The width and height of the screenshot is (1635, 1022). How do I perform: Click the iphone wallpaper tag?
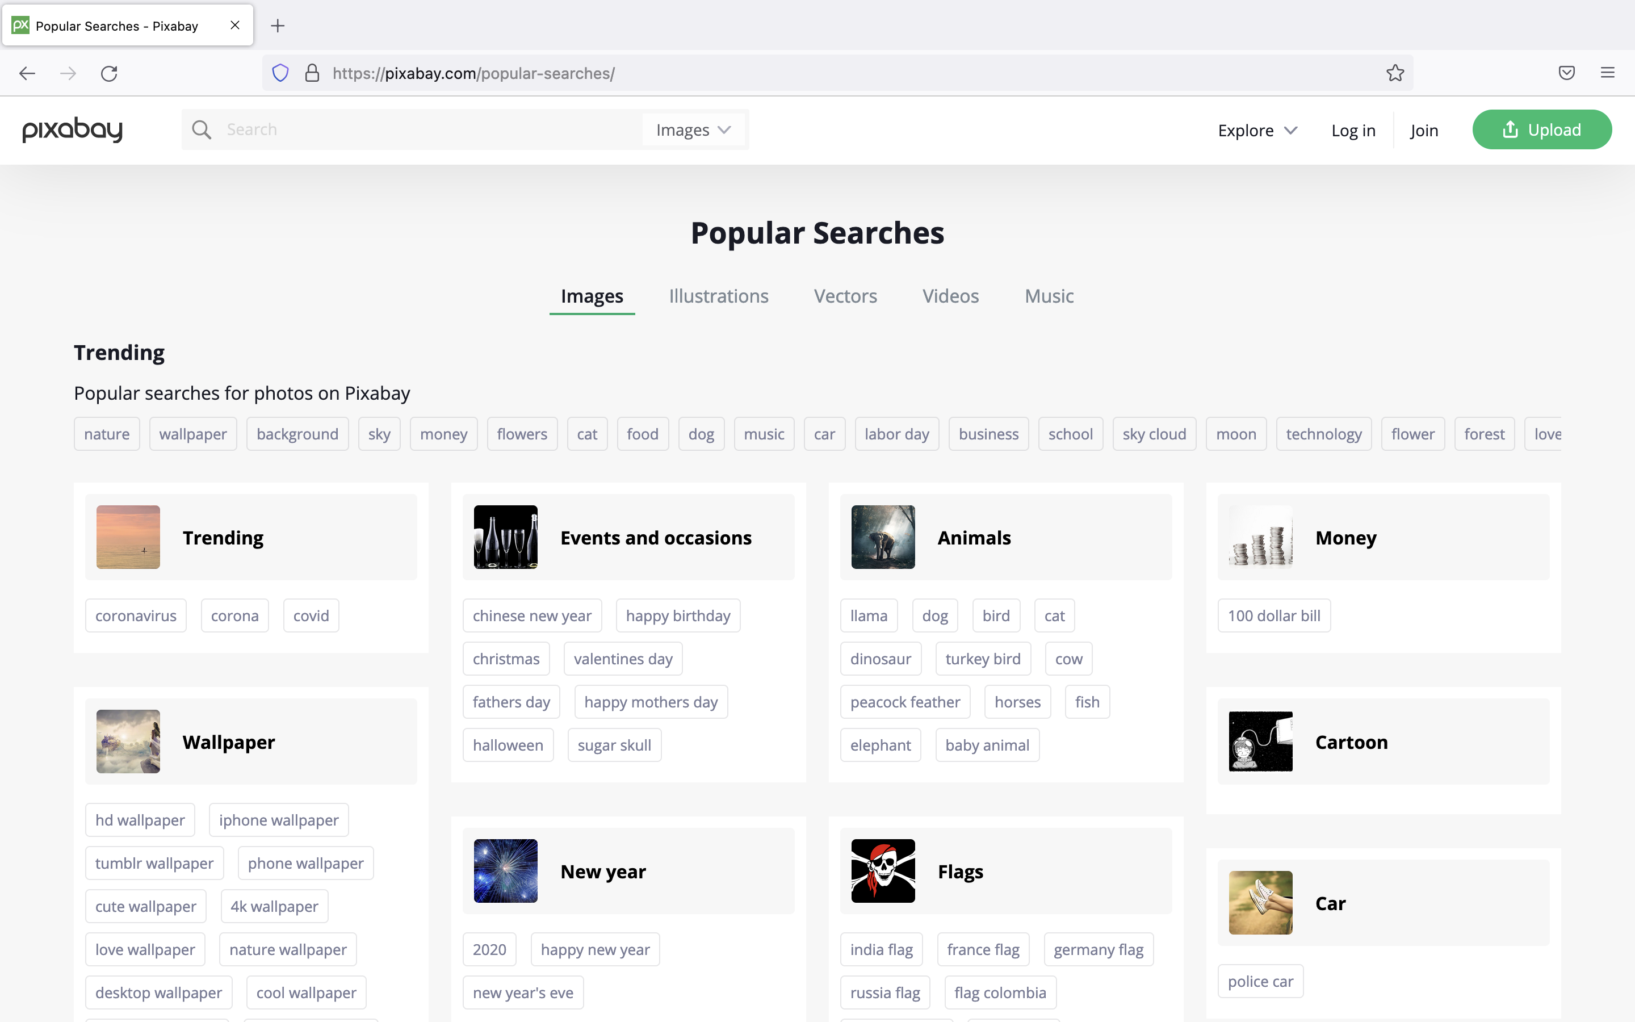click(278, 820)
